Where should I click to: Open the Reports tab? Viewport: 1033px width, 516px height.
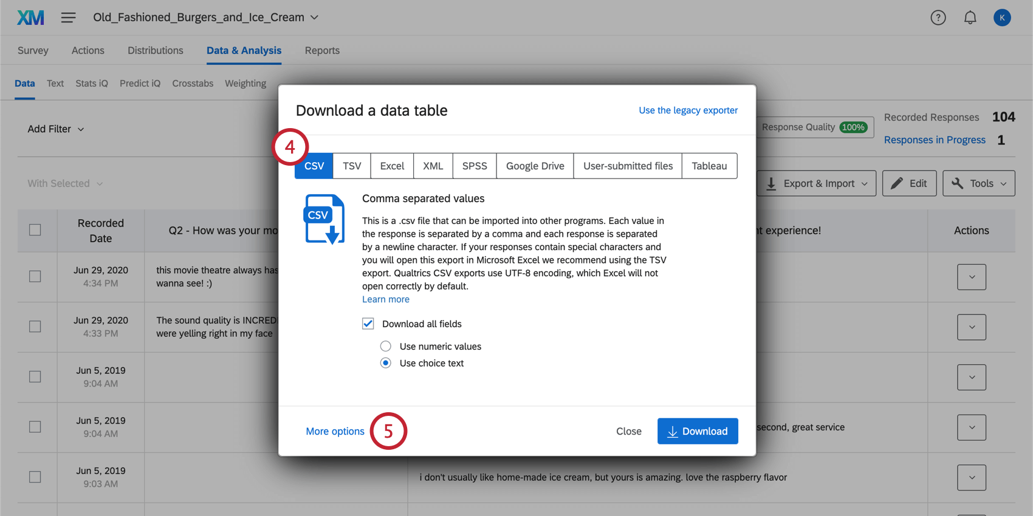pyautogui.click(x=322, y=50)
